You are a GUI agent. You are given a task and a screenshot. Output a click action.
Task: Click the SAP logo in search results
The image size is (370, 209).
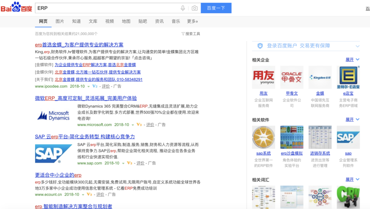tap(54, 153)
